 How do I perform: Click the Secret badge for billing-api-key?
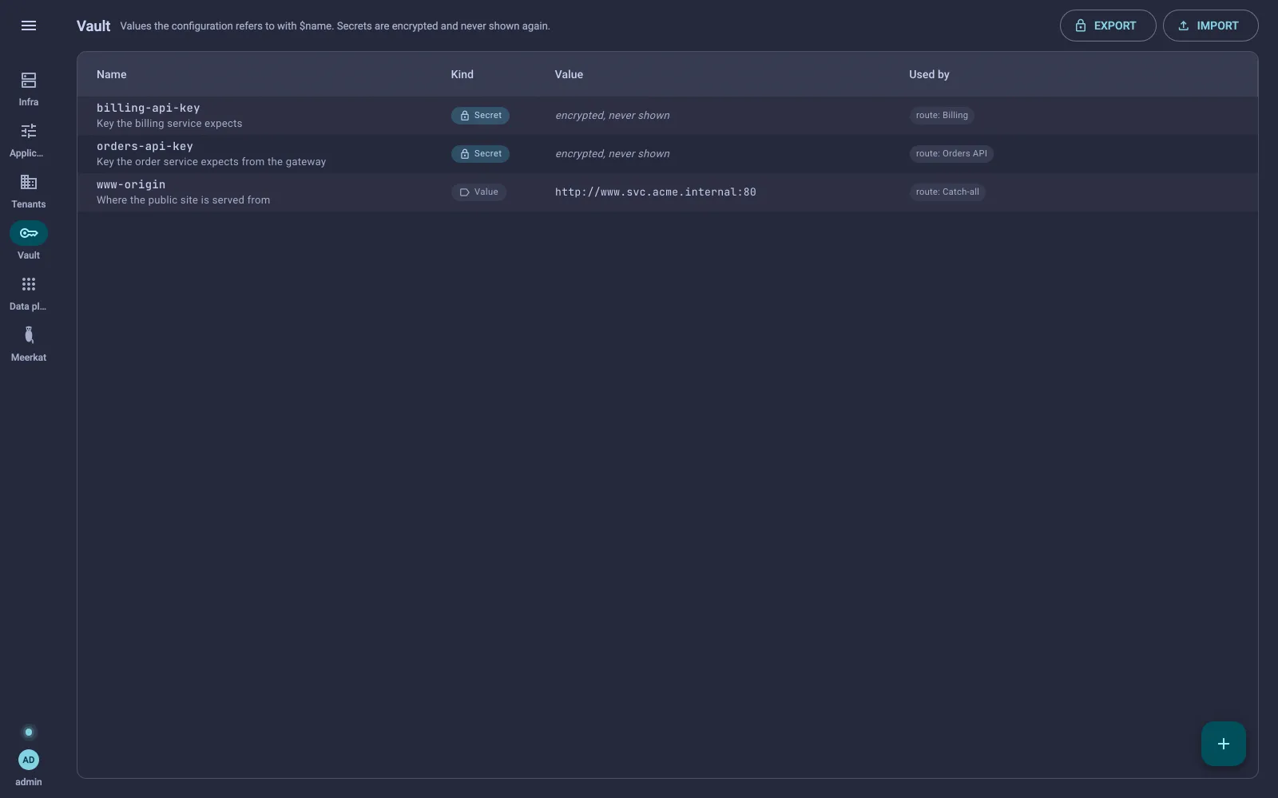(480, 116)
